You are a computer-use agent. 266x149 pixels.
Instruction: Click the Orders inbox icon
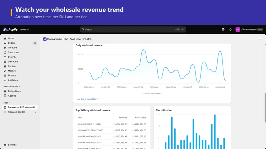coord(5,43)
